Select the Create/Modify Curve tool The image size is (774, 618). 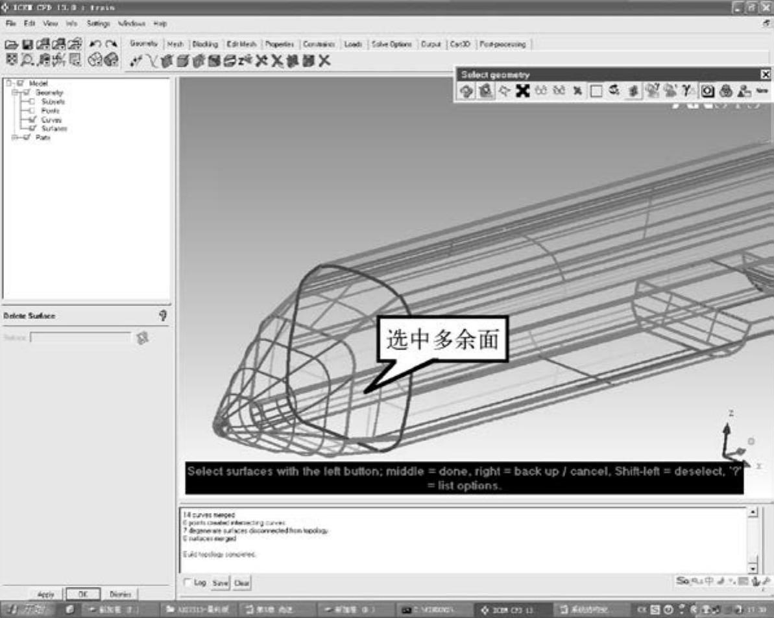point(151,61)
